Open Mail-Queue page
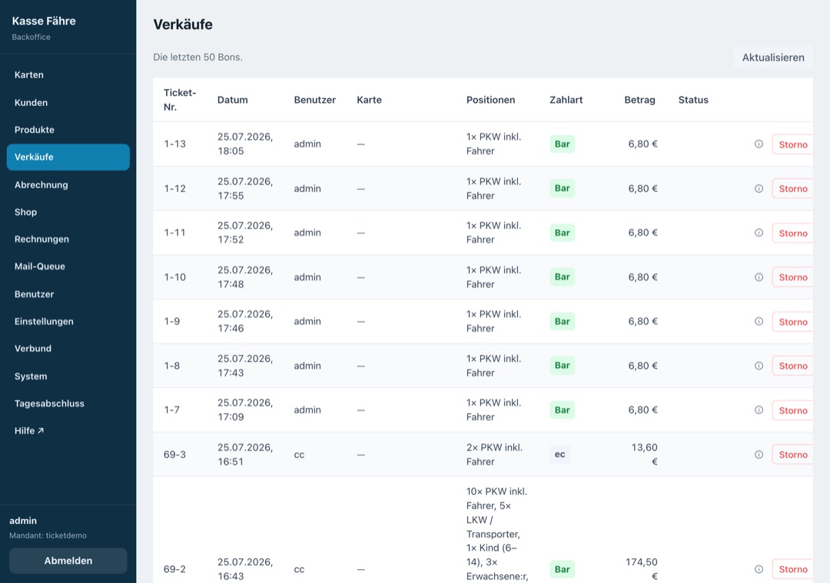This screenshot has height=583, width=830. pos(68,267)
